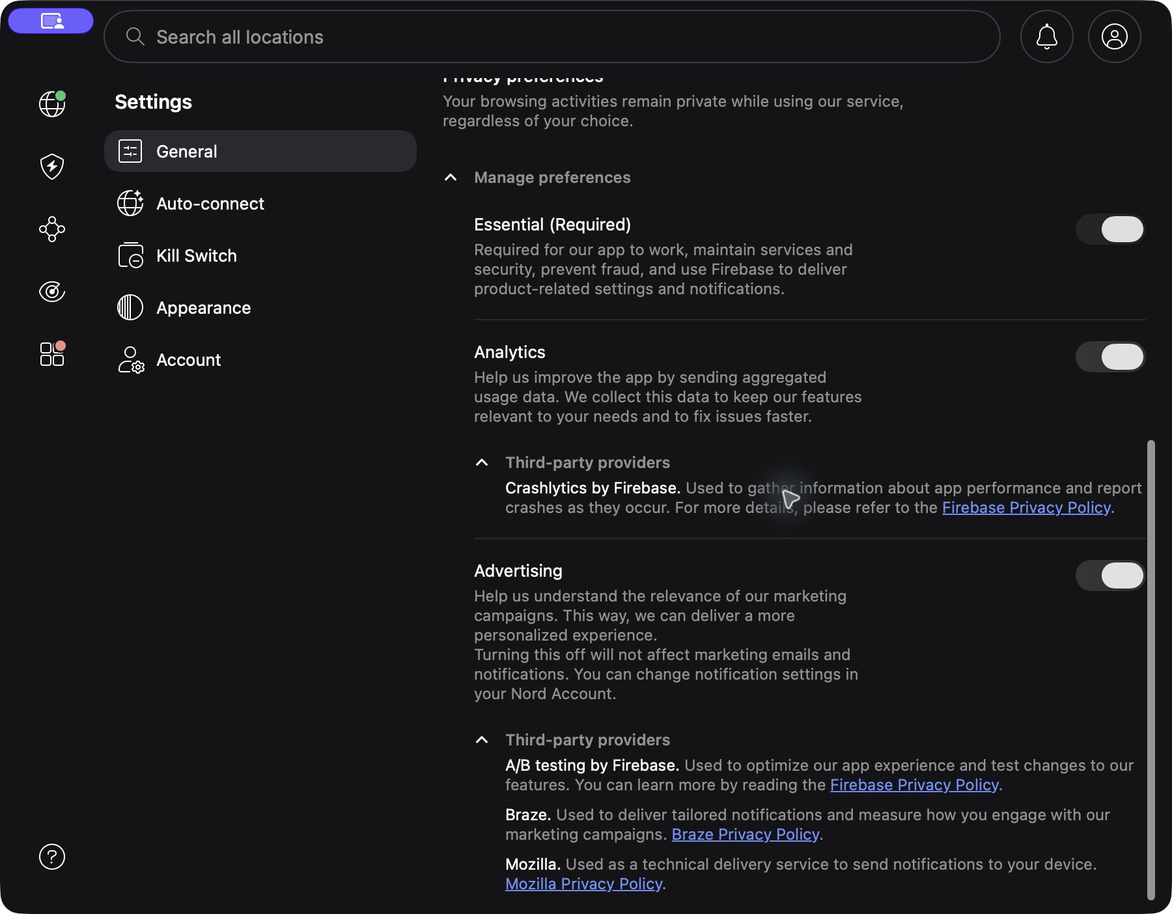
Task: Open Appearance settings
Action: pos(260,307)
